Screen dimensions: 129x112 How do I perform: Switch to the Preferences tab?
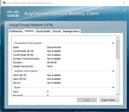16,31
